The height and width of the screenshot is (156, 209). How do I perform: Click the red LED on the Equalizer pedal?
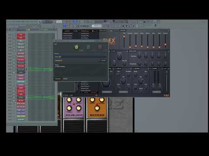click(x=74, y=104)
